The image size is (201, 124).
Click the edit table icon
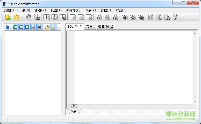click(55, 17)
